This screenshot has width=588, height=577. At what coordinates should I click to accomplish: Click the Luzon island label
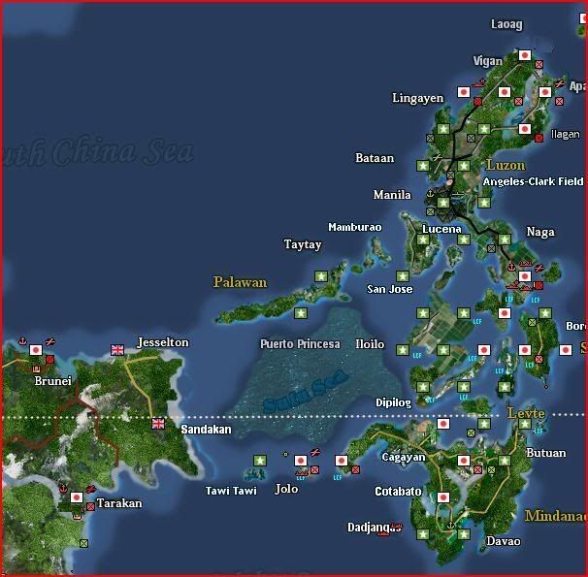pos(506,165)
